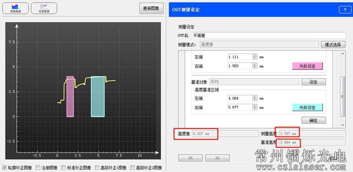Click the stepper on 左端 4.084 field

click(x=255, y=98)
